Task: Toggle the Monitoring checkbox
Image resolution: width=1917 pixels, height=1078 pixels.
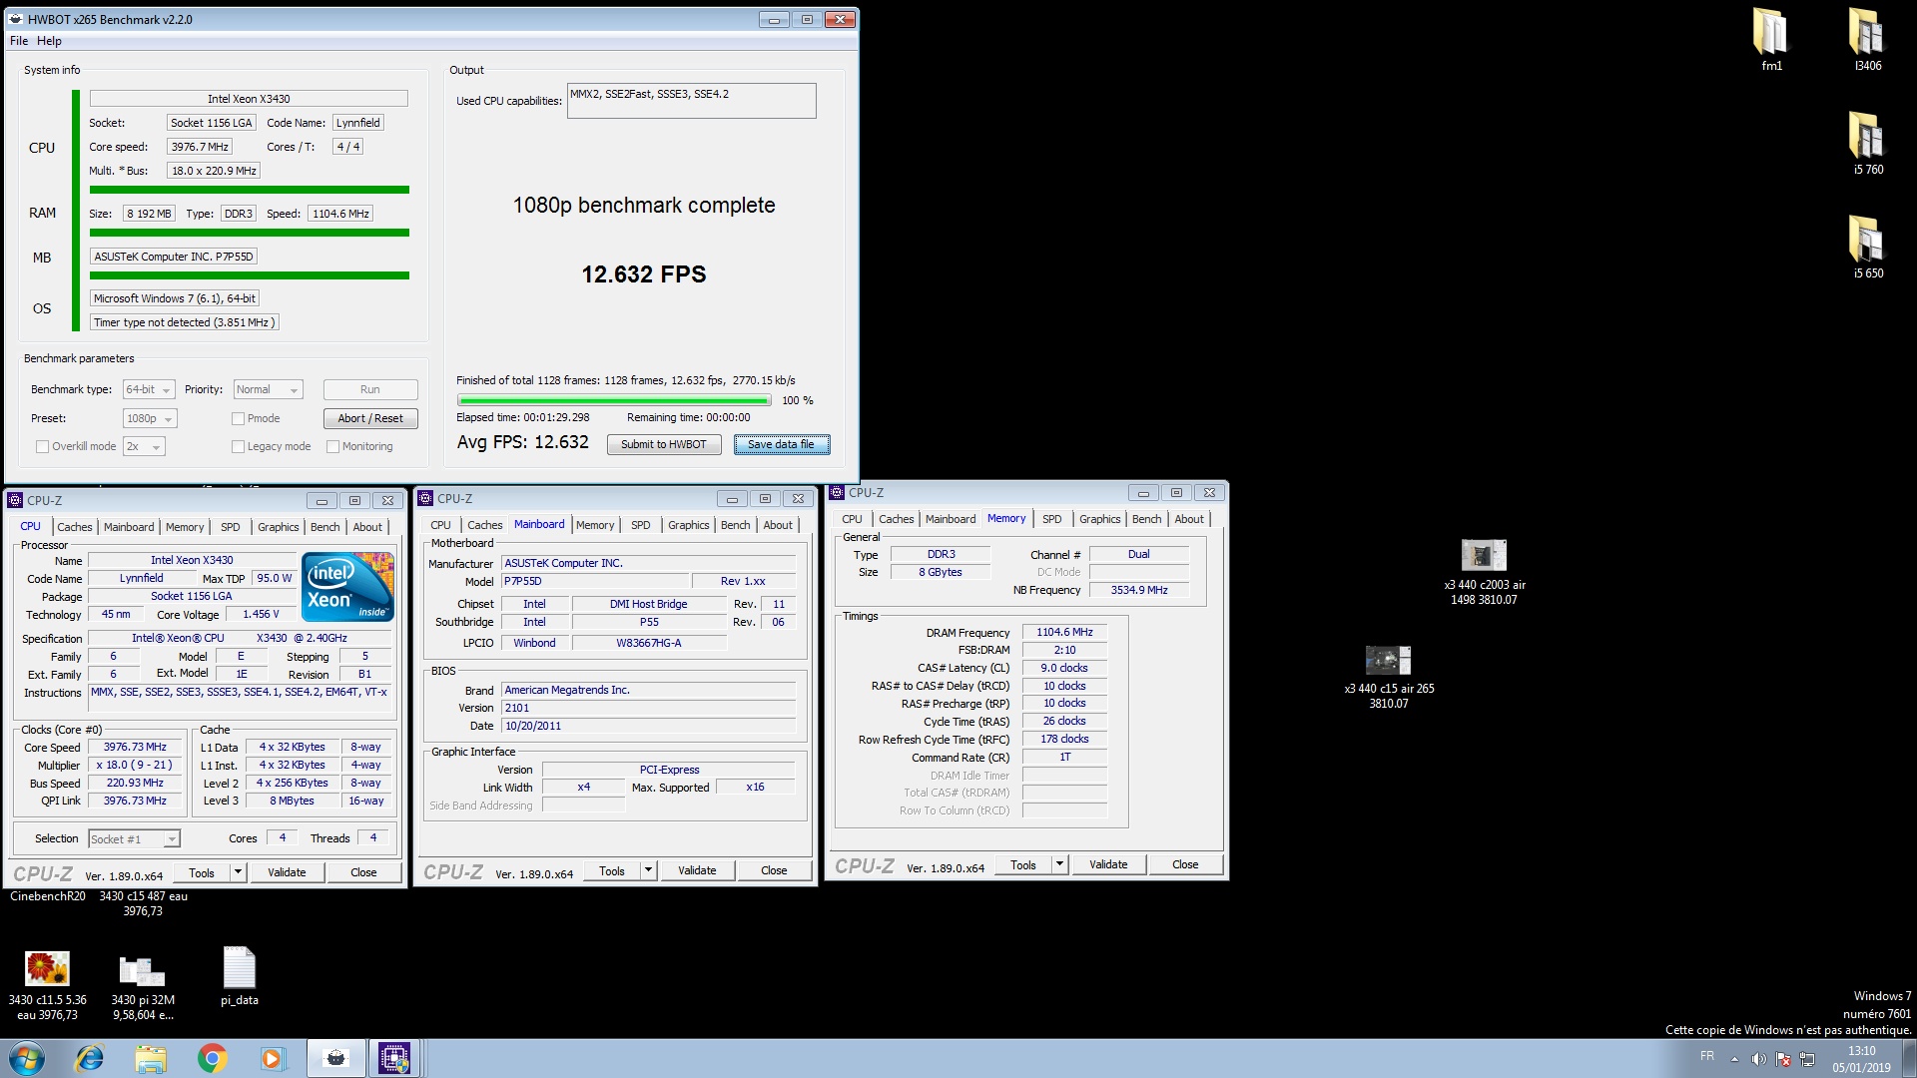Action: (333, 447)
